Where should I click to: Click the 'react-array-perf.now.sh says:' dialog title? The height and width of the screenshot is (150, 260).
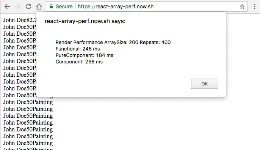tap(85, 21)
